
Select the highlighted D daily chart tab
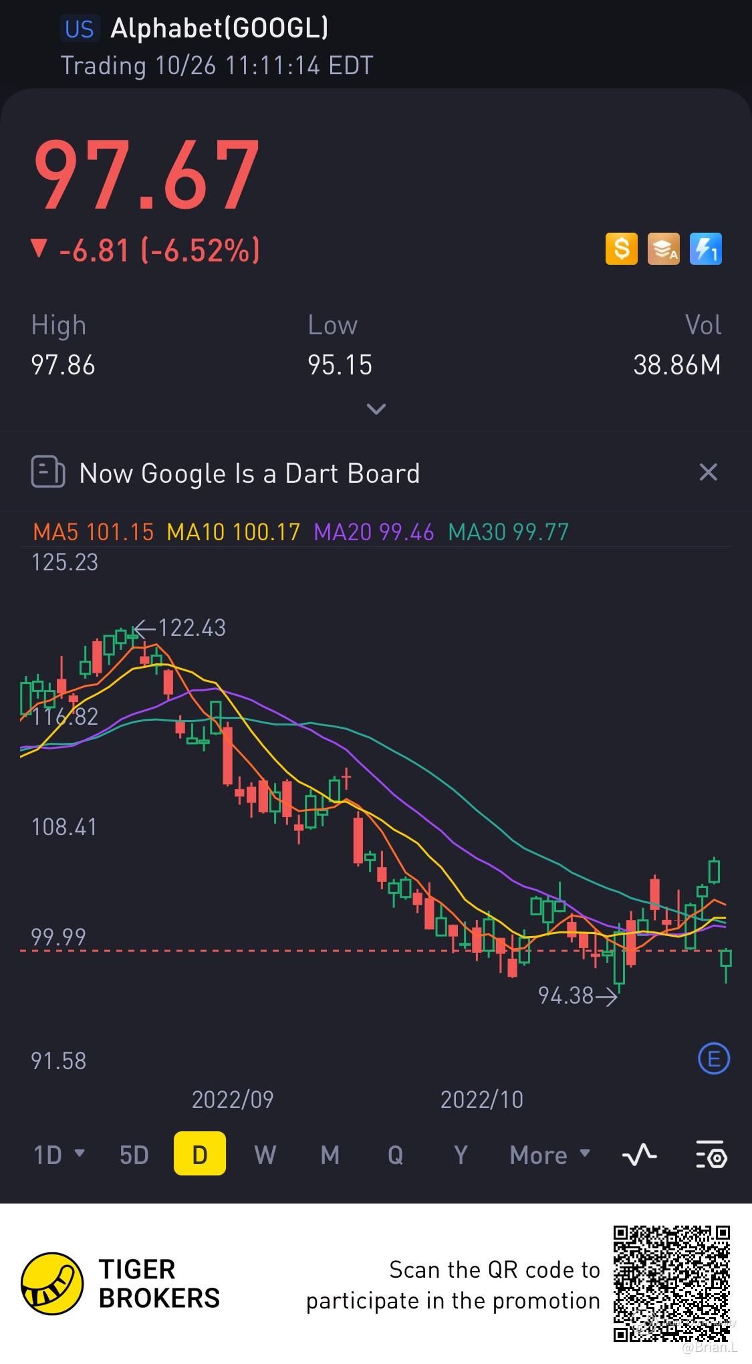point(200,1153)
